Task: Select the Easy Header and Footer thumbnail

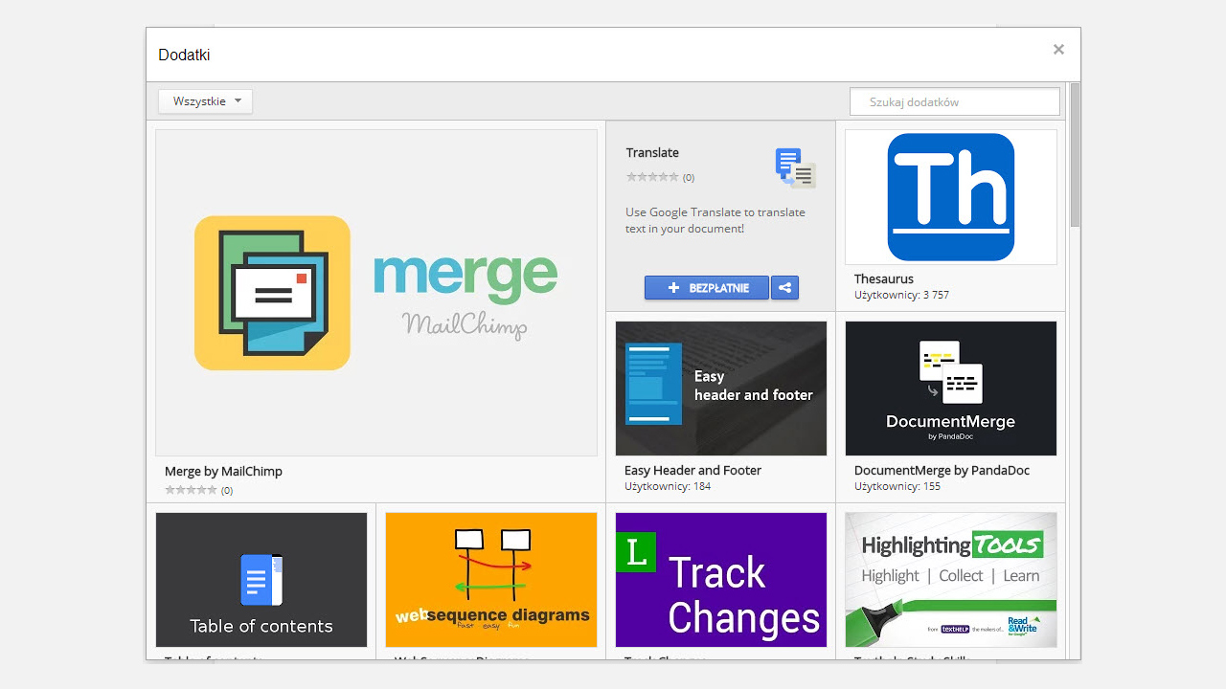Action: (x=720, y=389)
